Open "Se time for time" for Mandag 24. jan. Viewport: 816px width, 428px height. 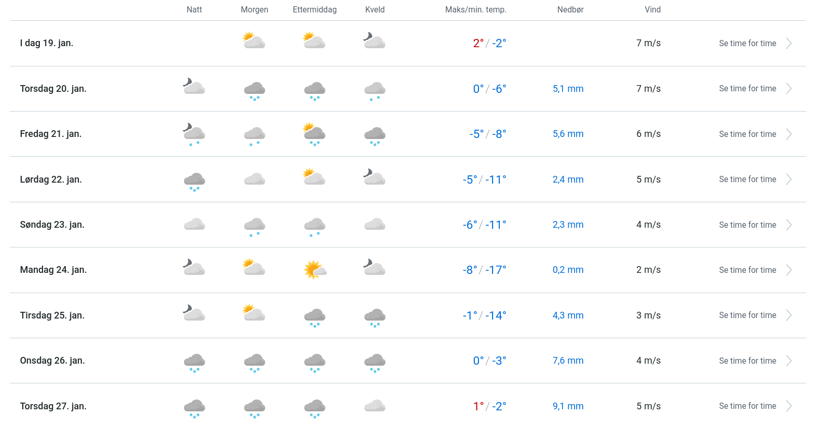pyautogui.click(x=748, y=270)
